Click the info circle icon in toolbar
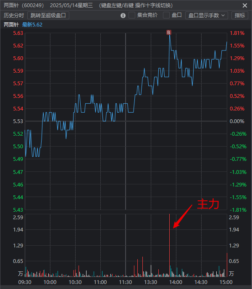Viewport: 252px width, 289px height. 123,16
